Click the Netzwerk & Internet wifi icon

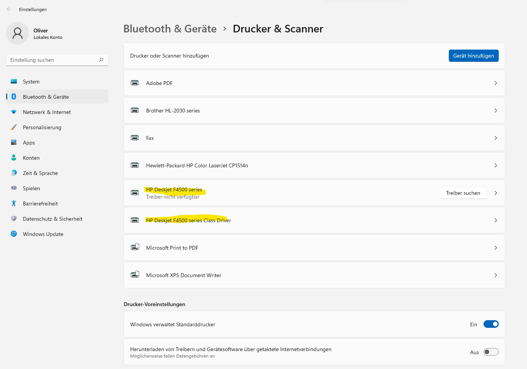point(14,112)
